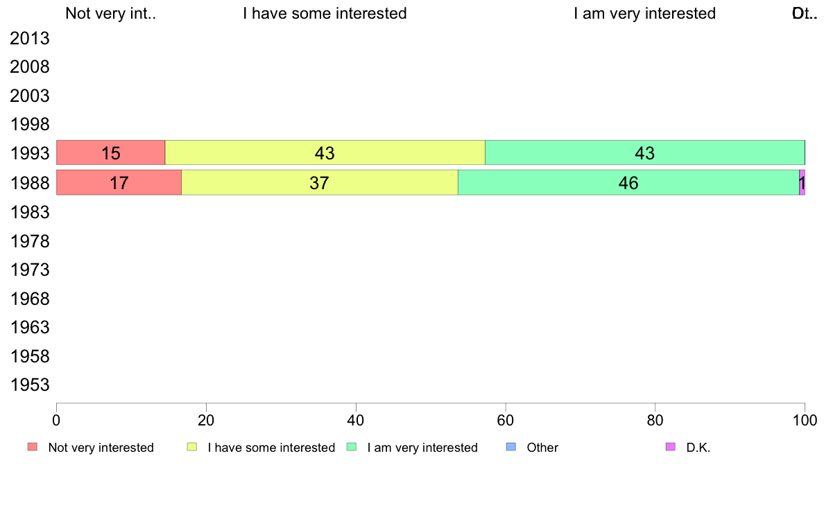This screenshot has height=510, width=824.
Task: Click the 'I have some interested' column header
Action: [325, 13]
